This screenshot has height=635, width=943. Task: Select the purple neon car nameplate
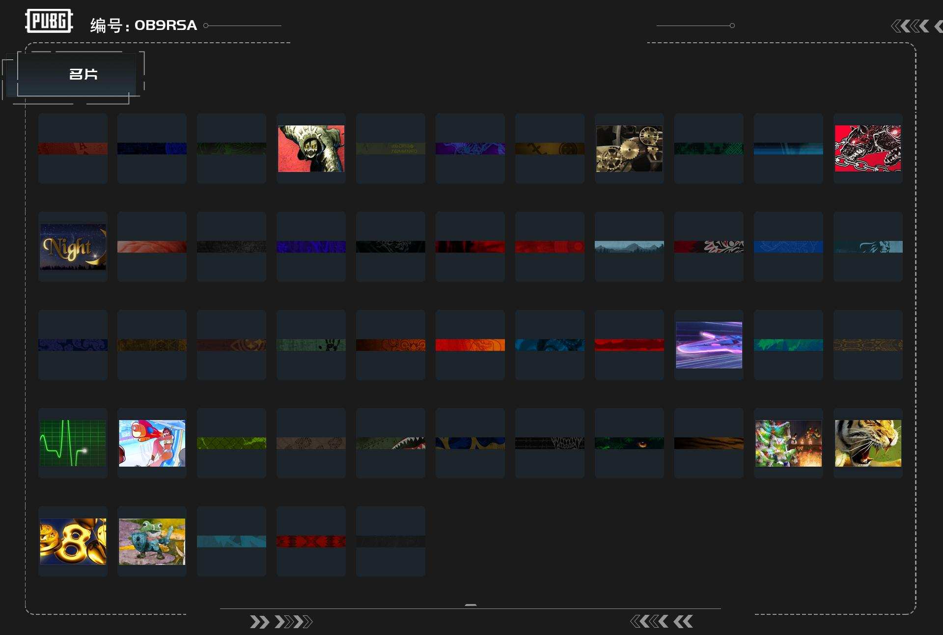[709, 345]
